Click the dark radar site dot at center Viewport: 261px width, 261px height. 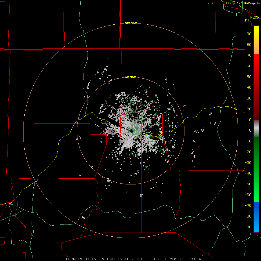pyautogui.click(x=131, y=131)
